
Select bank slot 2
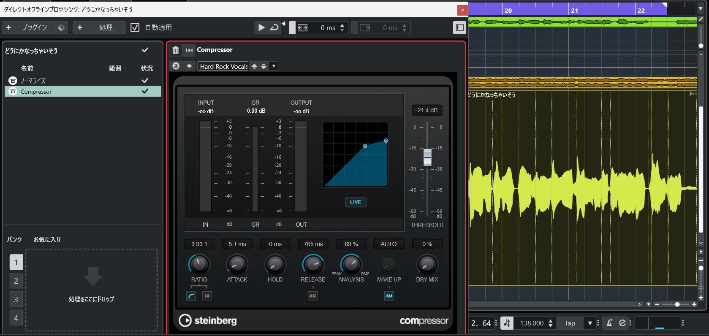(x=16, y=281)
